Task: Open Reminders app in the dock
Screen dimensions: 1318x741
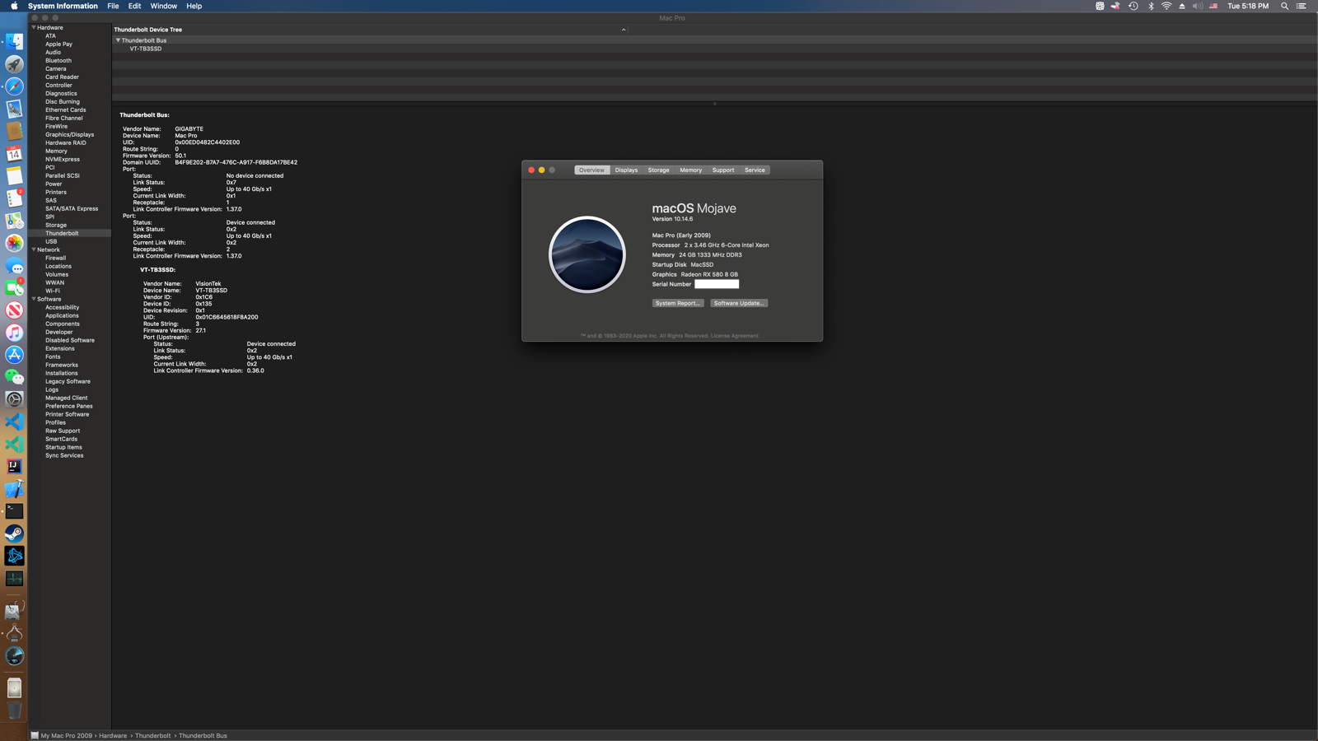Action: tap(14, 198)
